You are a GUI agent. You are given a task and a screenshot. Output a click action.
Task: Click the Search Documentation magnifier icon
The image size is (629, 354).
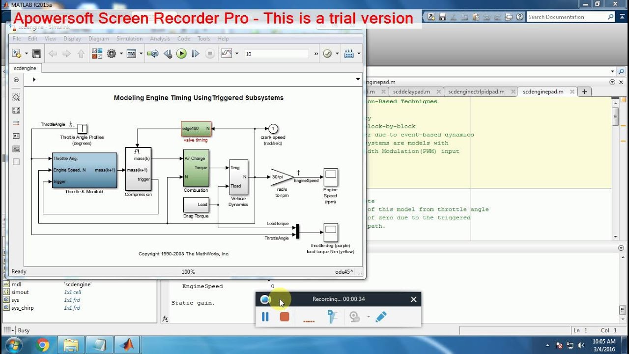pos(610,17)
